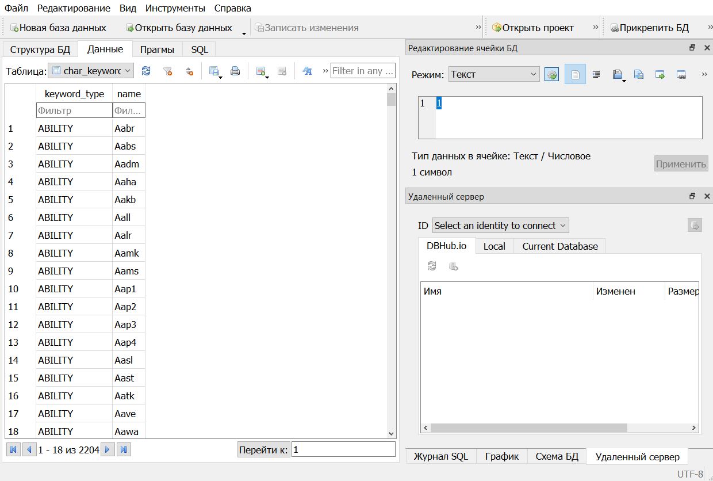Click the Применить button
Screen dimensions: 713x481
pyautogui.click(x=681, y=164)
